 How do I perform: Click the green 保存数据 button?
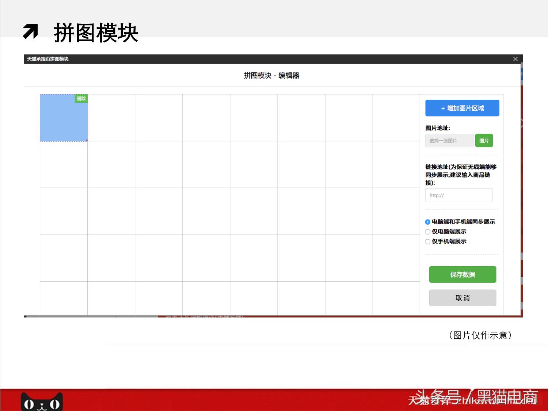tap(463, 274)
